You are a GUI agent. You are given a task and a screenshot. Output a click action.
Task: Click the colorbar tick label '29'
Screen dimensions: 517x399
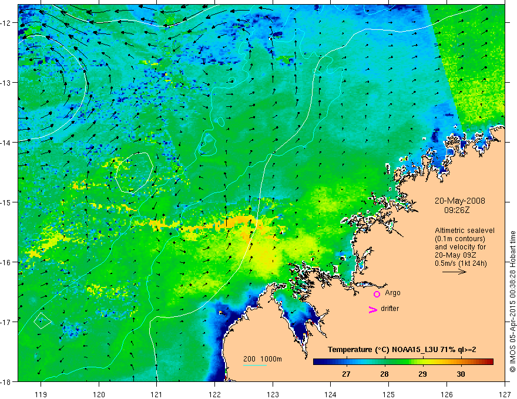click(422, 374)
